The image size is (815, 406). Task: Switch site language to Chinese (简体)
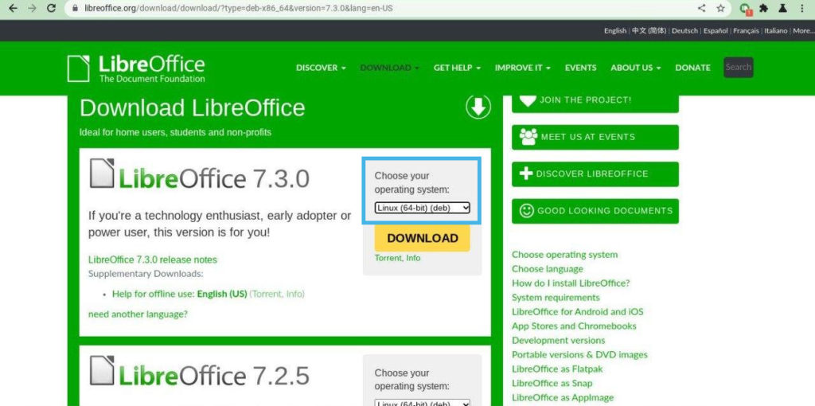(x=649, y=31)
